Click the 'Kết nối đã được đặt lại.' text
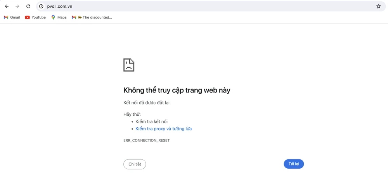This screenshot has width=388, height=188. click(147, 103)
